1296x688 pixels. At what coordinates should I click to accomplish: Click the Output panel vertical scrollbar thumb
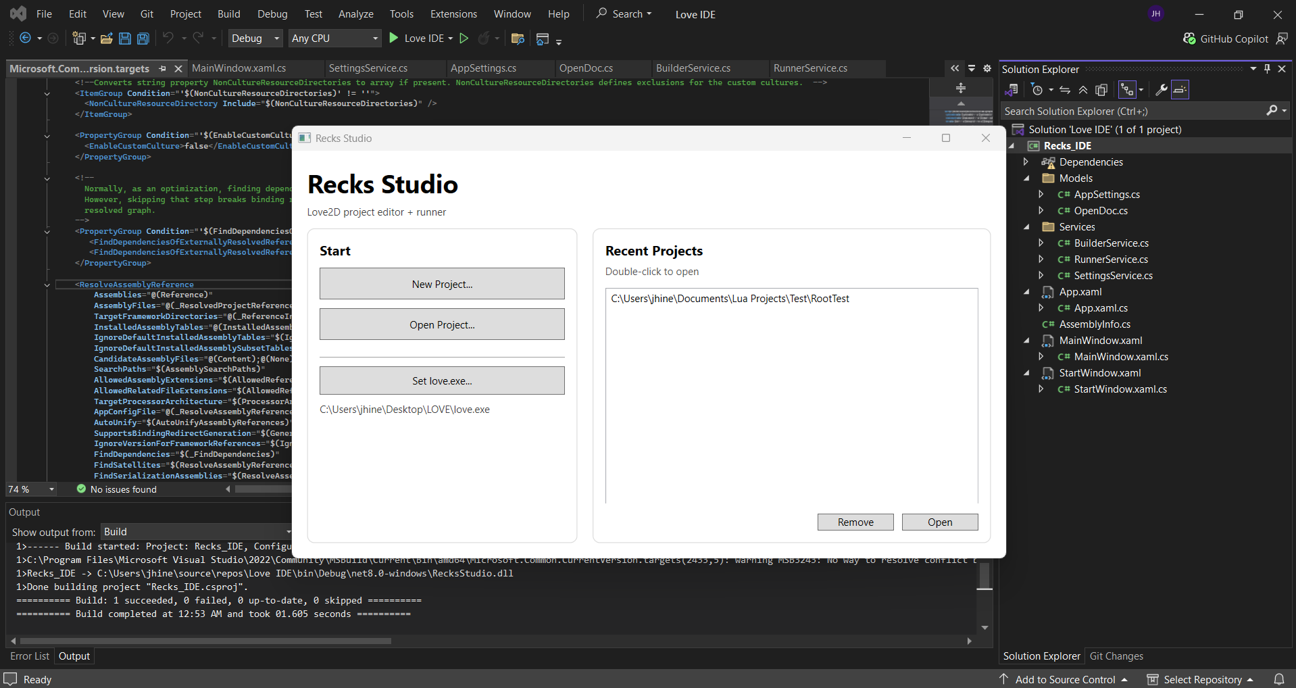pos(985,576)
